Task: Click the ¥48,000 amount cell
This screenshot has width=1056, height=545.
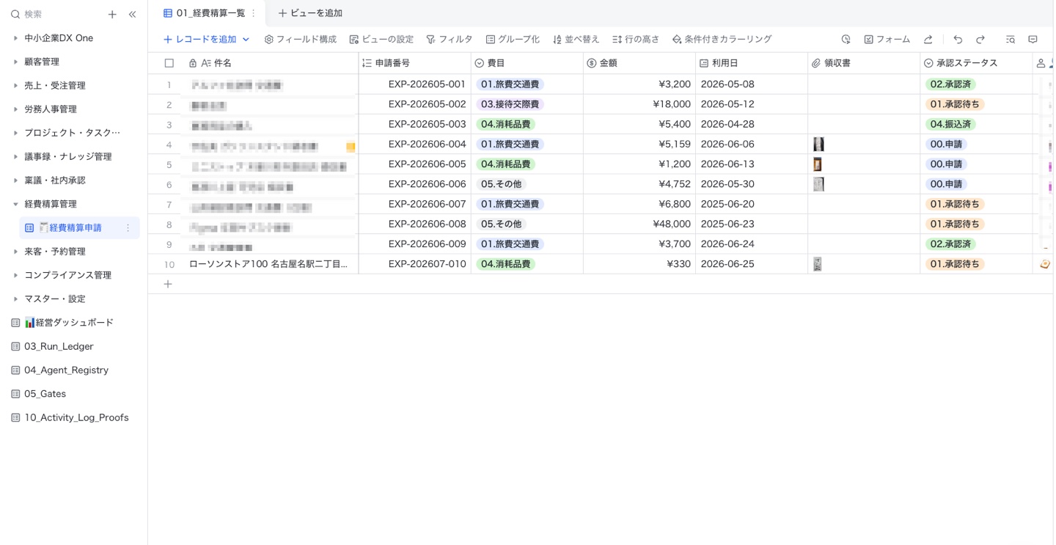Action: pyautogui.click(x=639, y=224)
